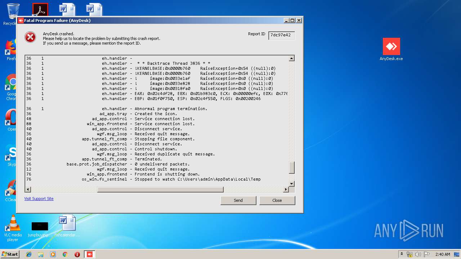461x259 pixels.
Task: Click the horizontal scrollbar right arrow
Action: (286, 190)
